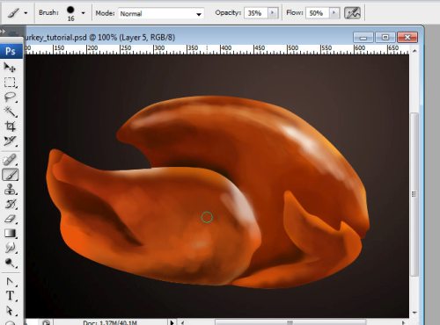Pick the Lasso tool
The image size is (440, 325).
tap(10, 97)
